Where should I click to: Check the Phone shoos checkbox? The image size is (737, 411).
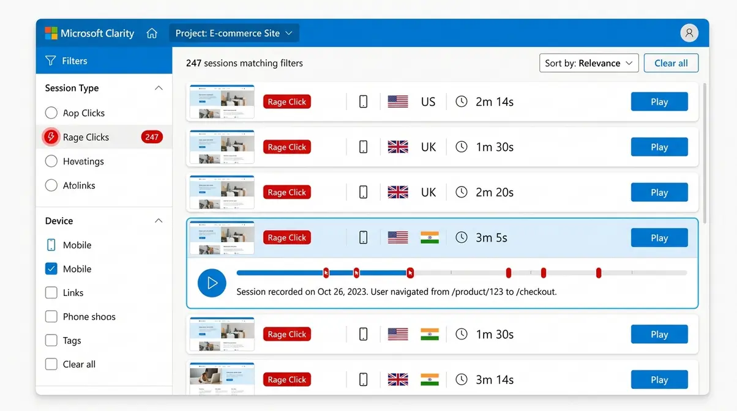click(51, 316)
